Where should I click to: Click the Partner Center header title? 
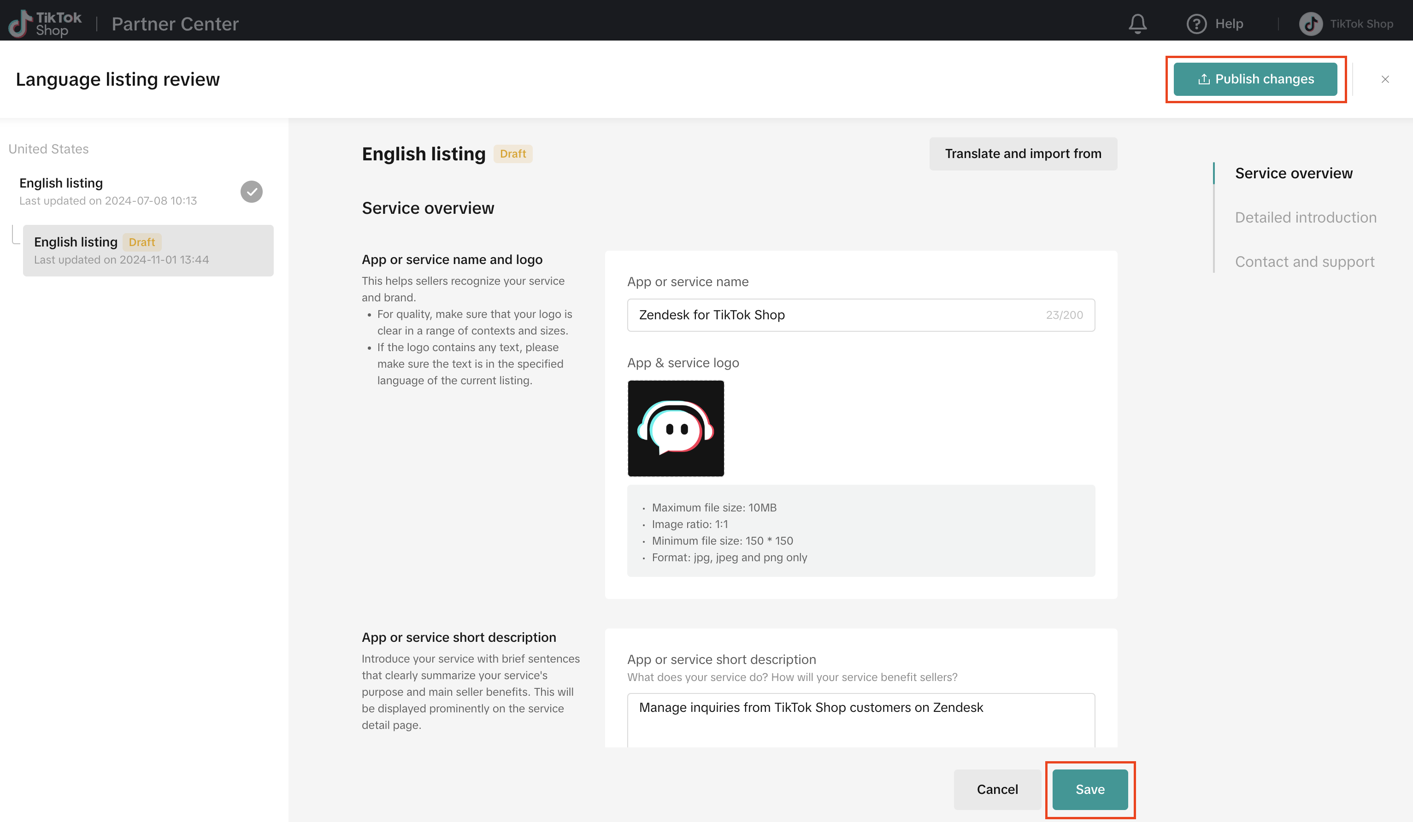pos(175,23)
